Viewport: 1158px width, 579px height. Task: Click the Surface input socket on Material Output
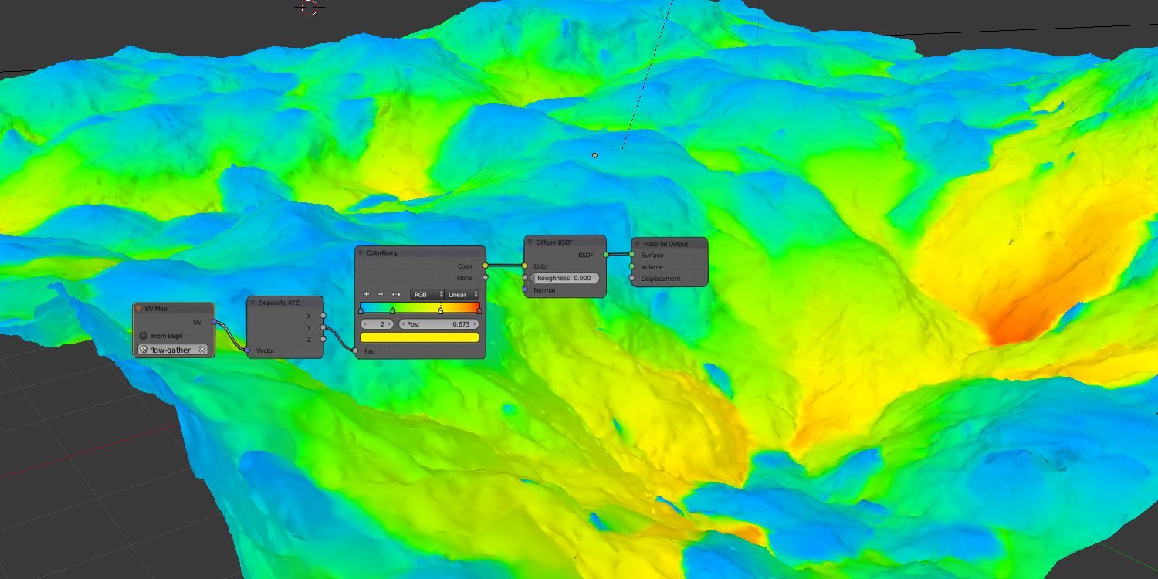pos(631,255)
